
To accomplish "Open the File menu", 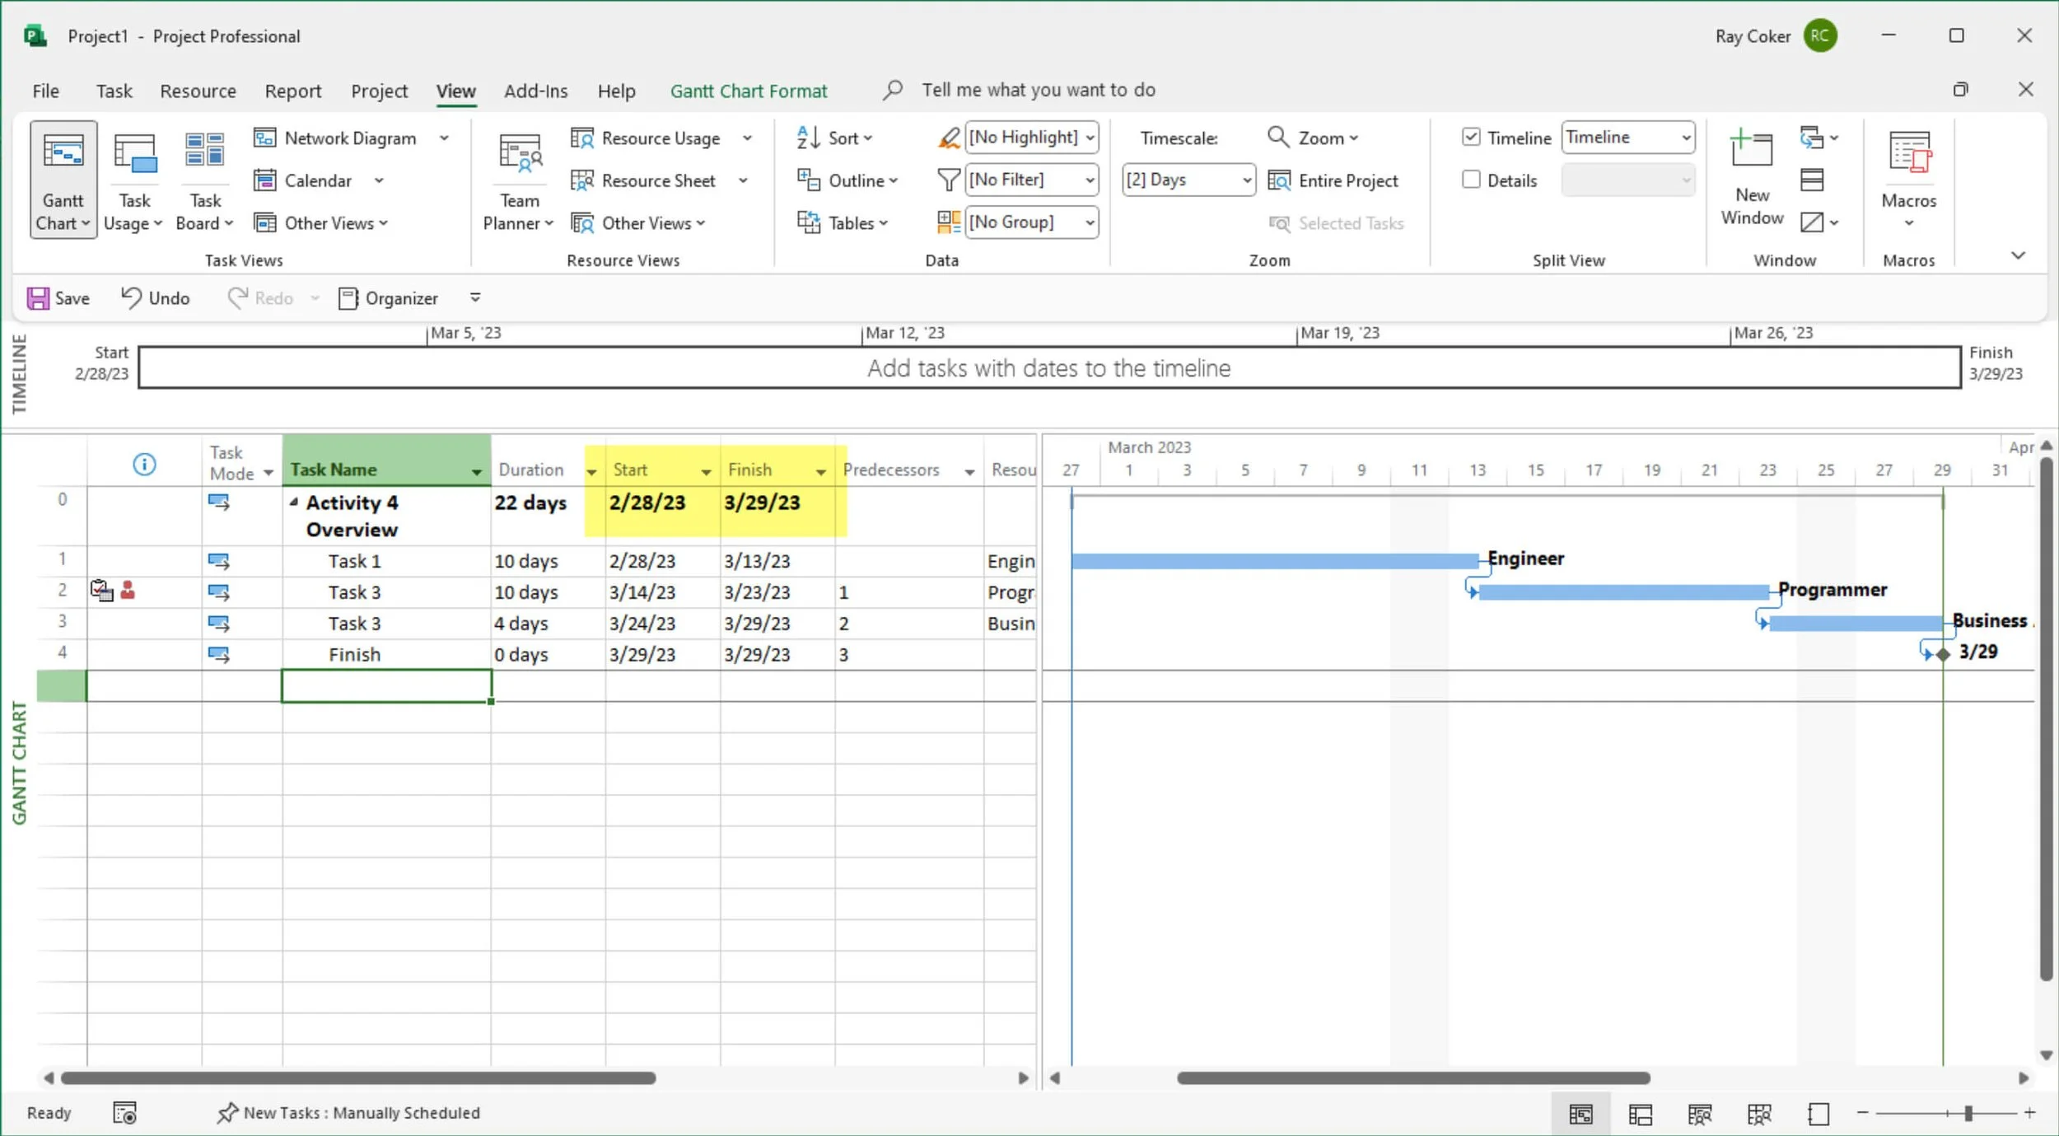I will 45,91.
